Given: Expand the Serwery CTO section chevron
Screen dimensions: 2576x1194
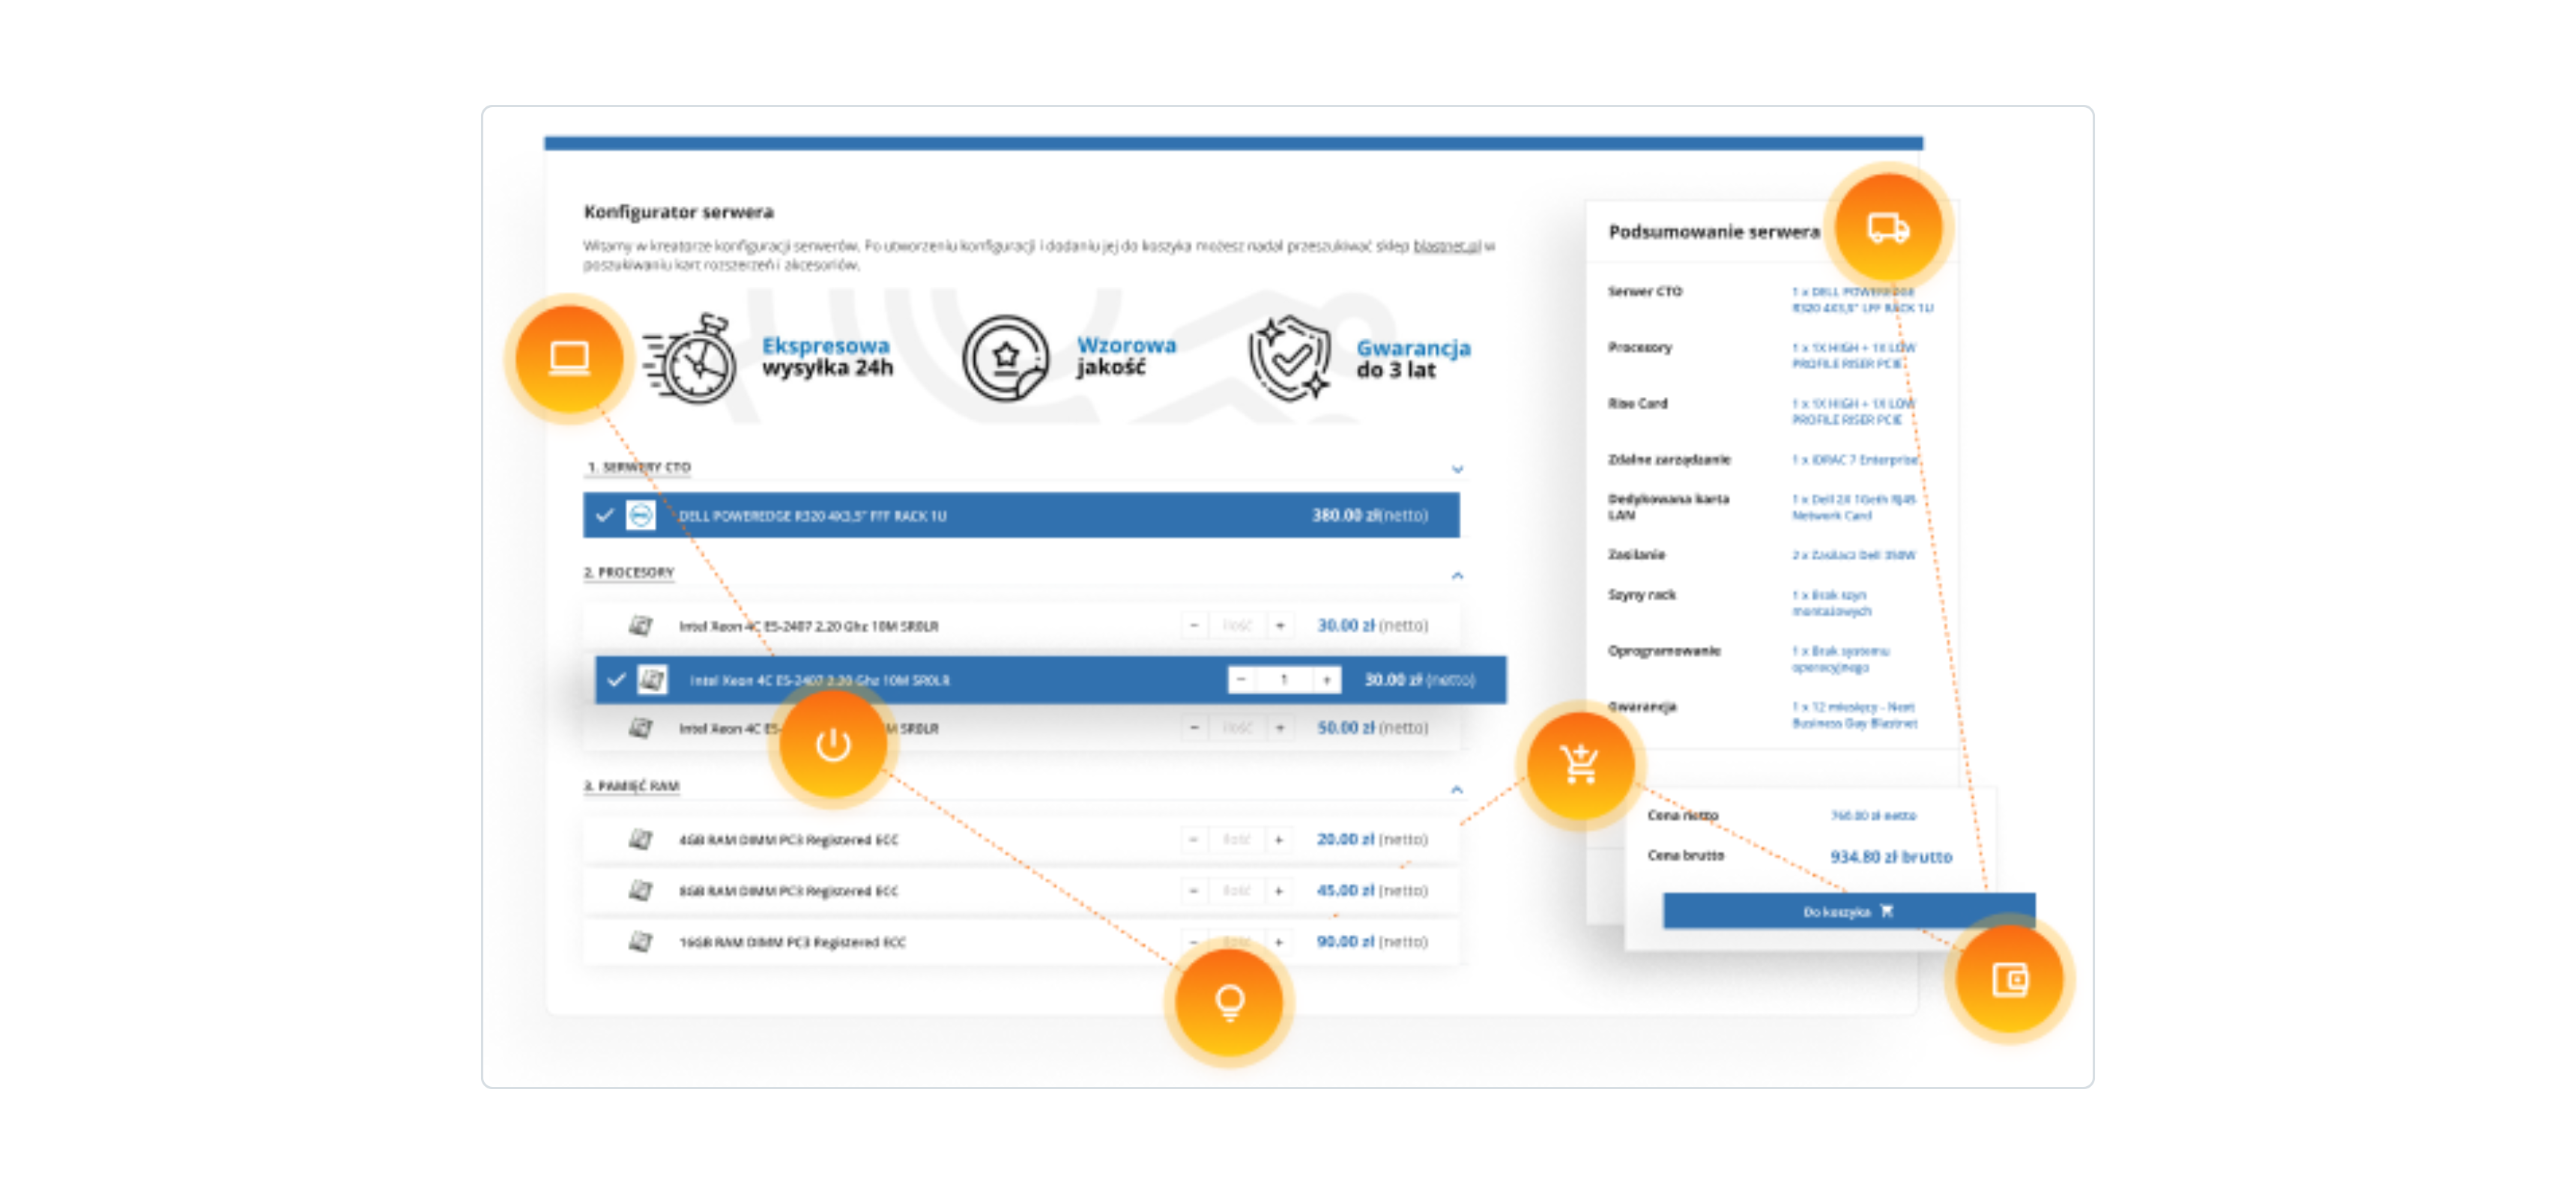Looking at the screenshot, I should tap(1457, 469).
